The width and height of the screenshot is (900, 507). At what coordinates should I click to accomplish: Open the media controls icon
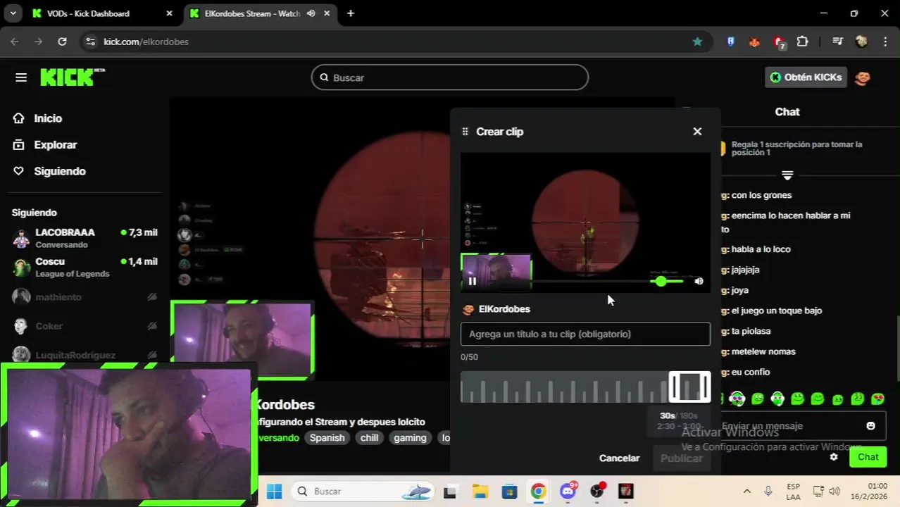[x=837, y=42]
